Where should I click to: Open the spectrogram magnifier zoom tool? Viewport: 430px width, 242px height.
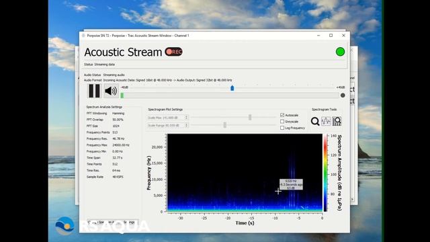(315, 121)
